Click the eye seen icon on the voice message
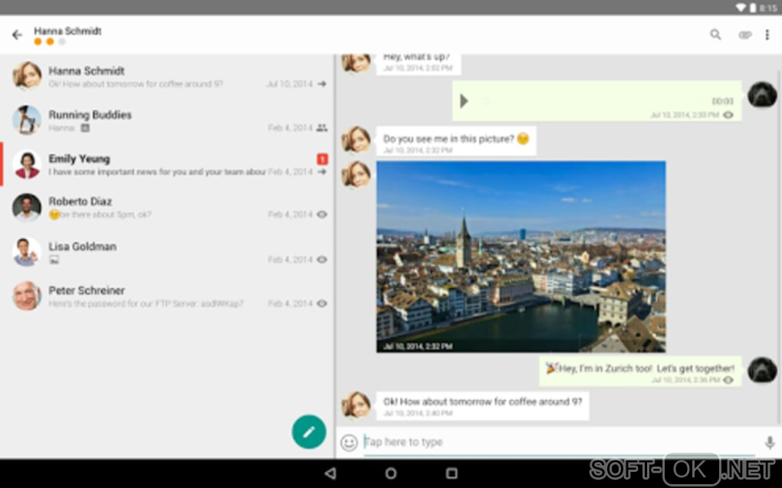Screen dimensions: 782x488 (728, 115)
